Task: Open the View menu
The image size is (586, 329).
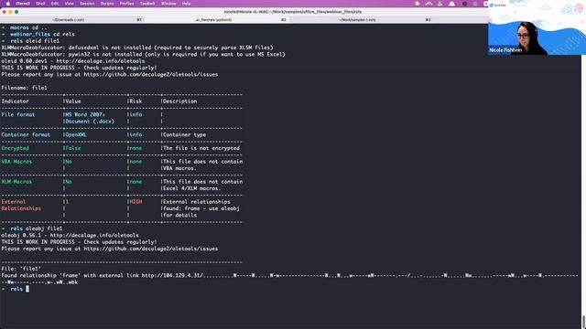Action: (x=70, y=4)
